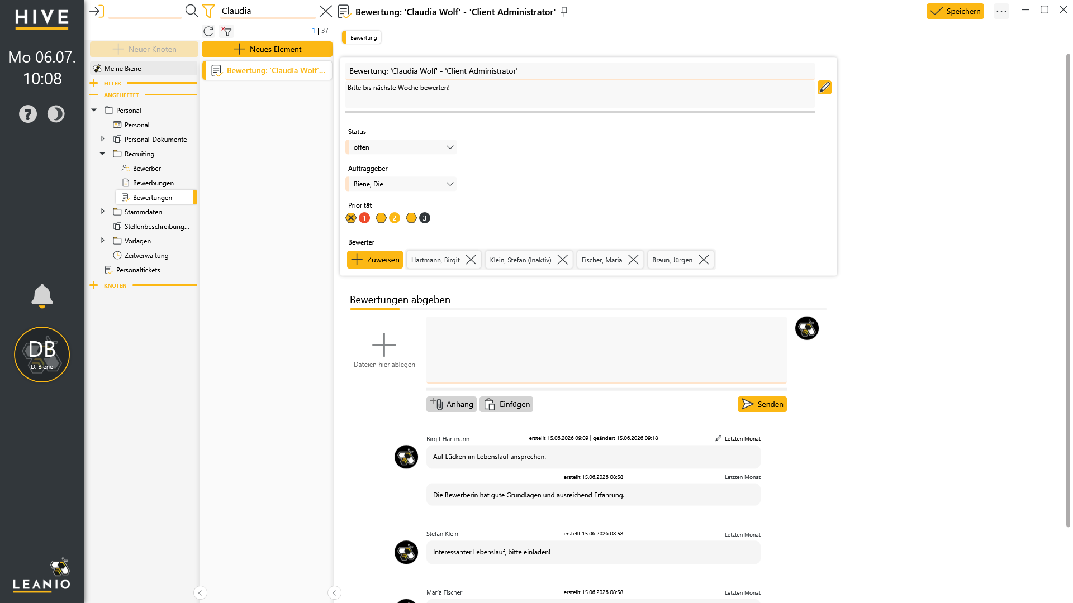Refresh the element list
Screen dimensions: 1073x603
point(208,31)
